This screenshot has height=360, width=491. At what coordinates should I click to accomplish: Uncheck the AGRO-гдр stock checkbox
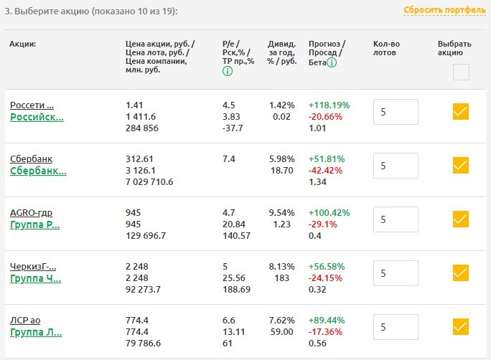tap(461, 219)
